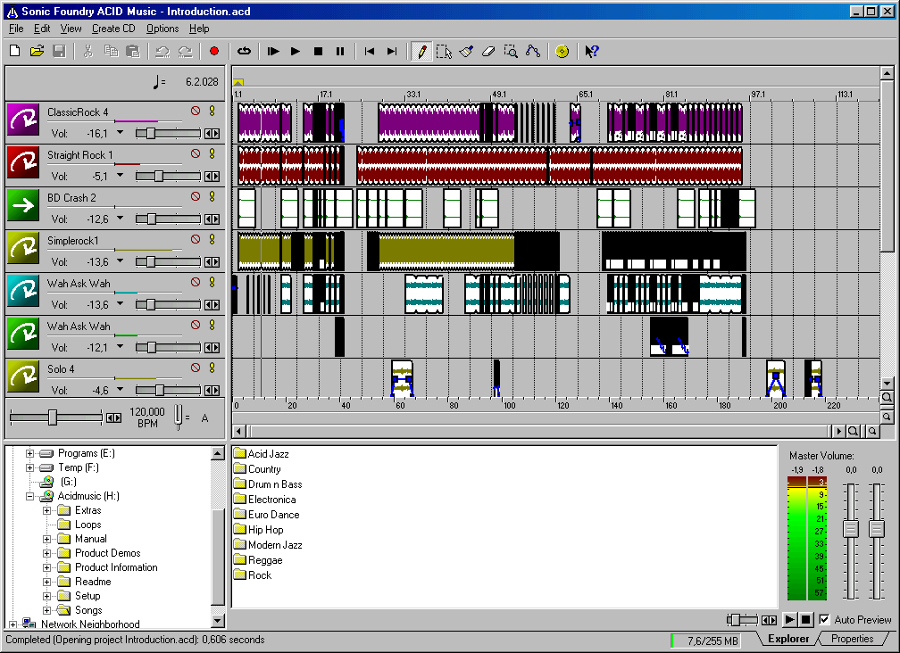900x653 pixels.
Task: Select the Draw pencil tool
Action: pos(422,52)
